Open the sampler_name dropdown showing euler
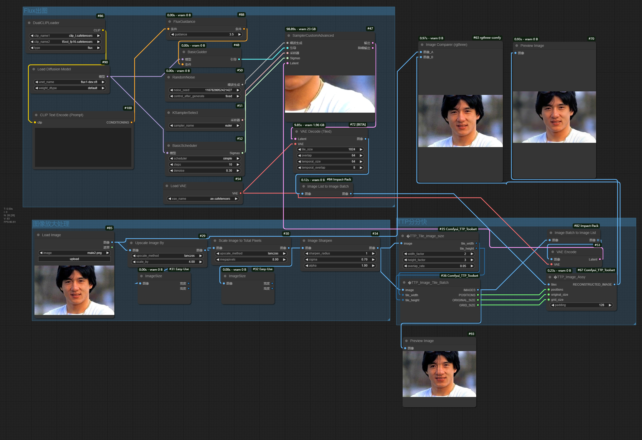642x440 pixels. 204,125
